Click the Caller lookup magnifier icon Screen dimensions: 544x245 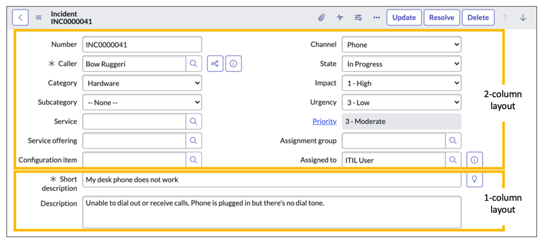[x=193, y=64]
